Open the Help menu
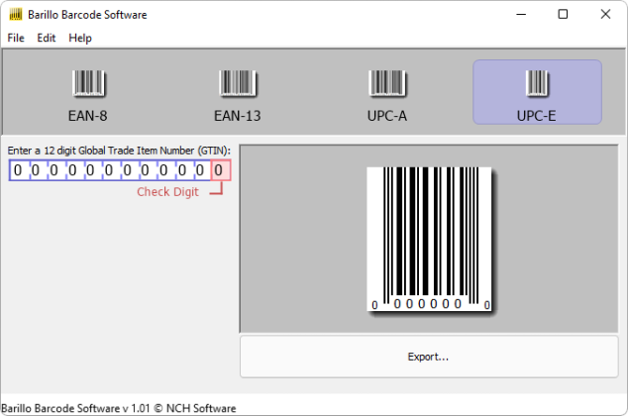The height and width of the screenshot is (416, 628). click(x=80, y=38)
